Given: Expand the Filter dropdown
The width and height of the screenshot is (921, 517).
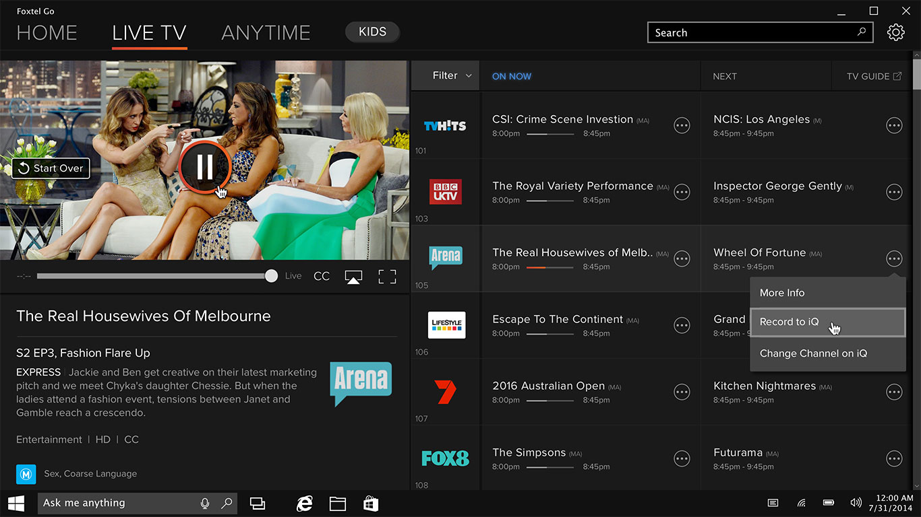Looking at the screenshot, I should [x=446, y=75].
